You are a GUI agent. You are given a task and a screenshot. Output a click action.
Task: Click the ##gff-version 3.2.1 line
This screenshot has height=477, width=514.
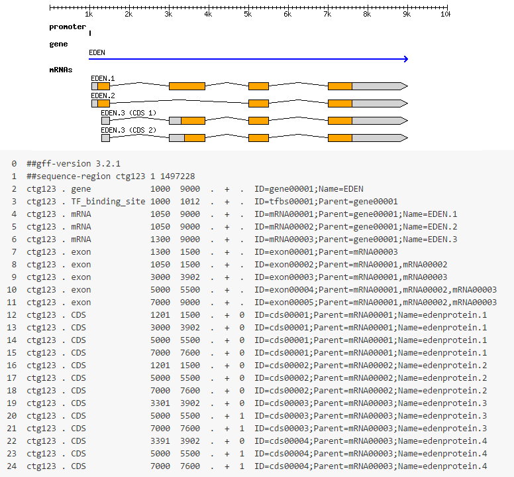pyautogui.click(x=74, y=164)
